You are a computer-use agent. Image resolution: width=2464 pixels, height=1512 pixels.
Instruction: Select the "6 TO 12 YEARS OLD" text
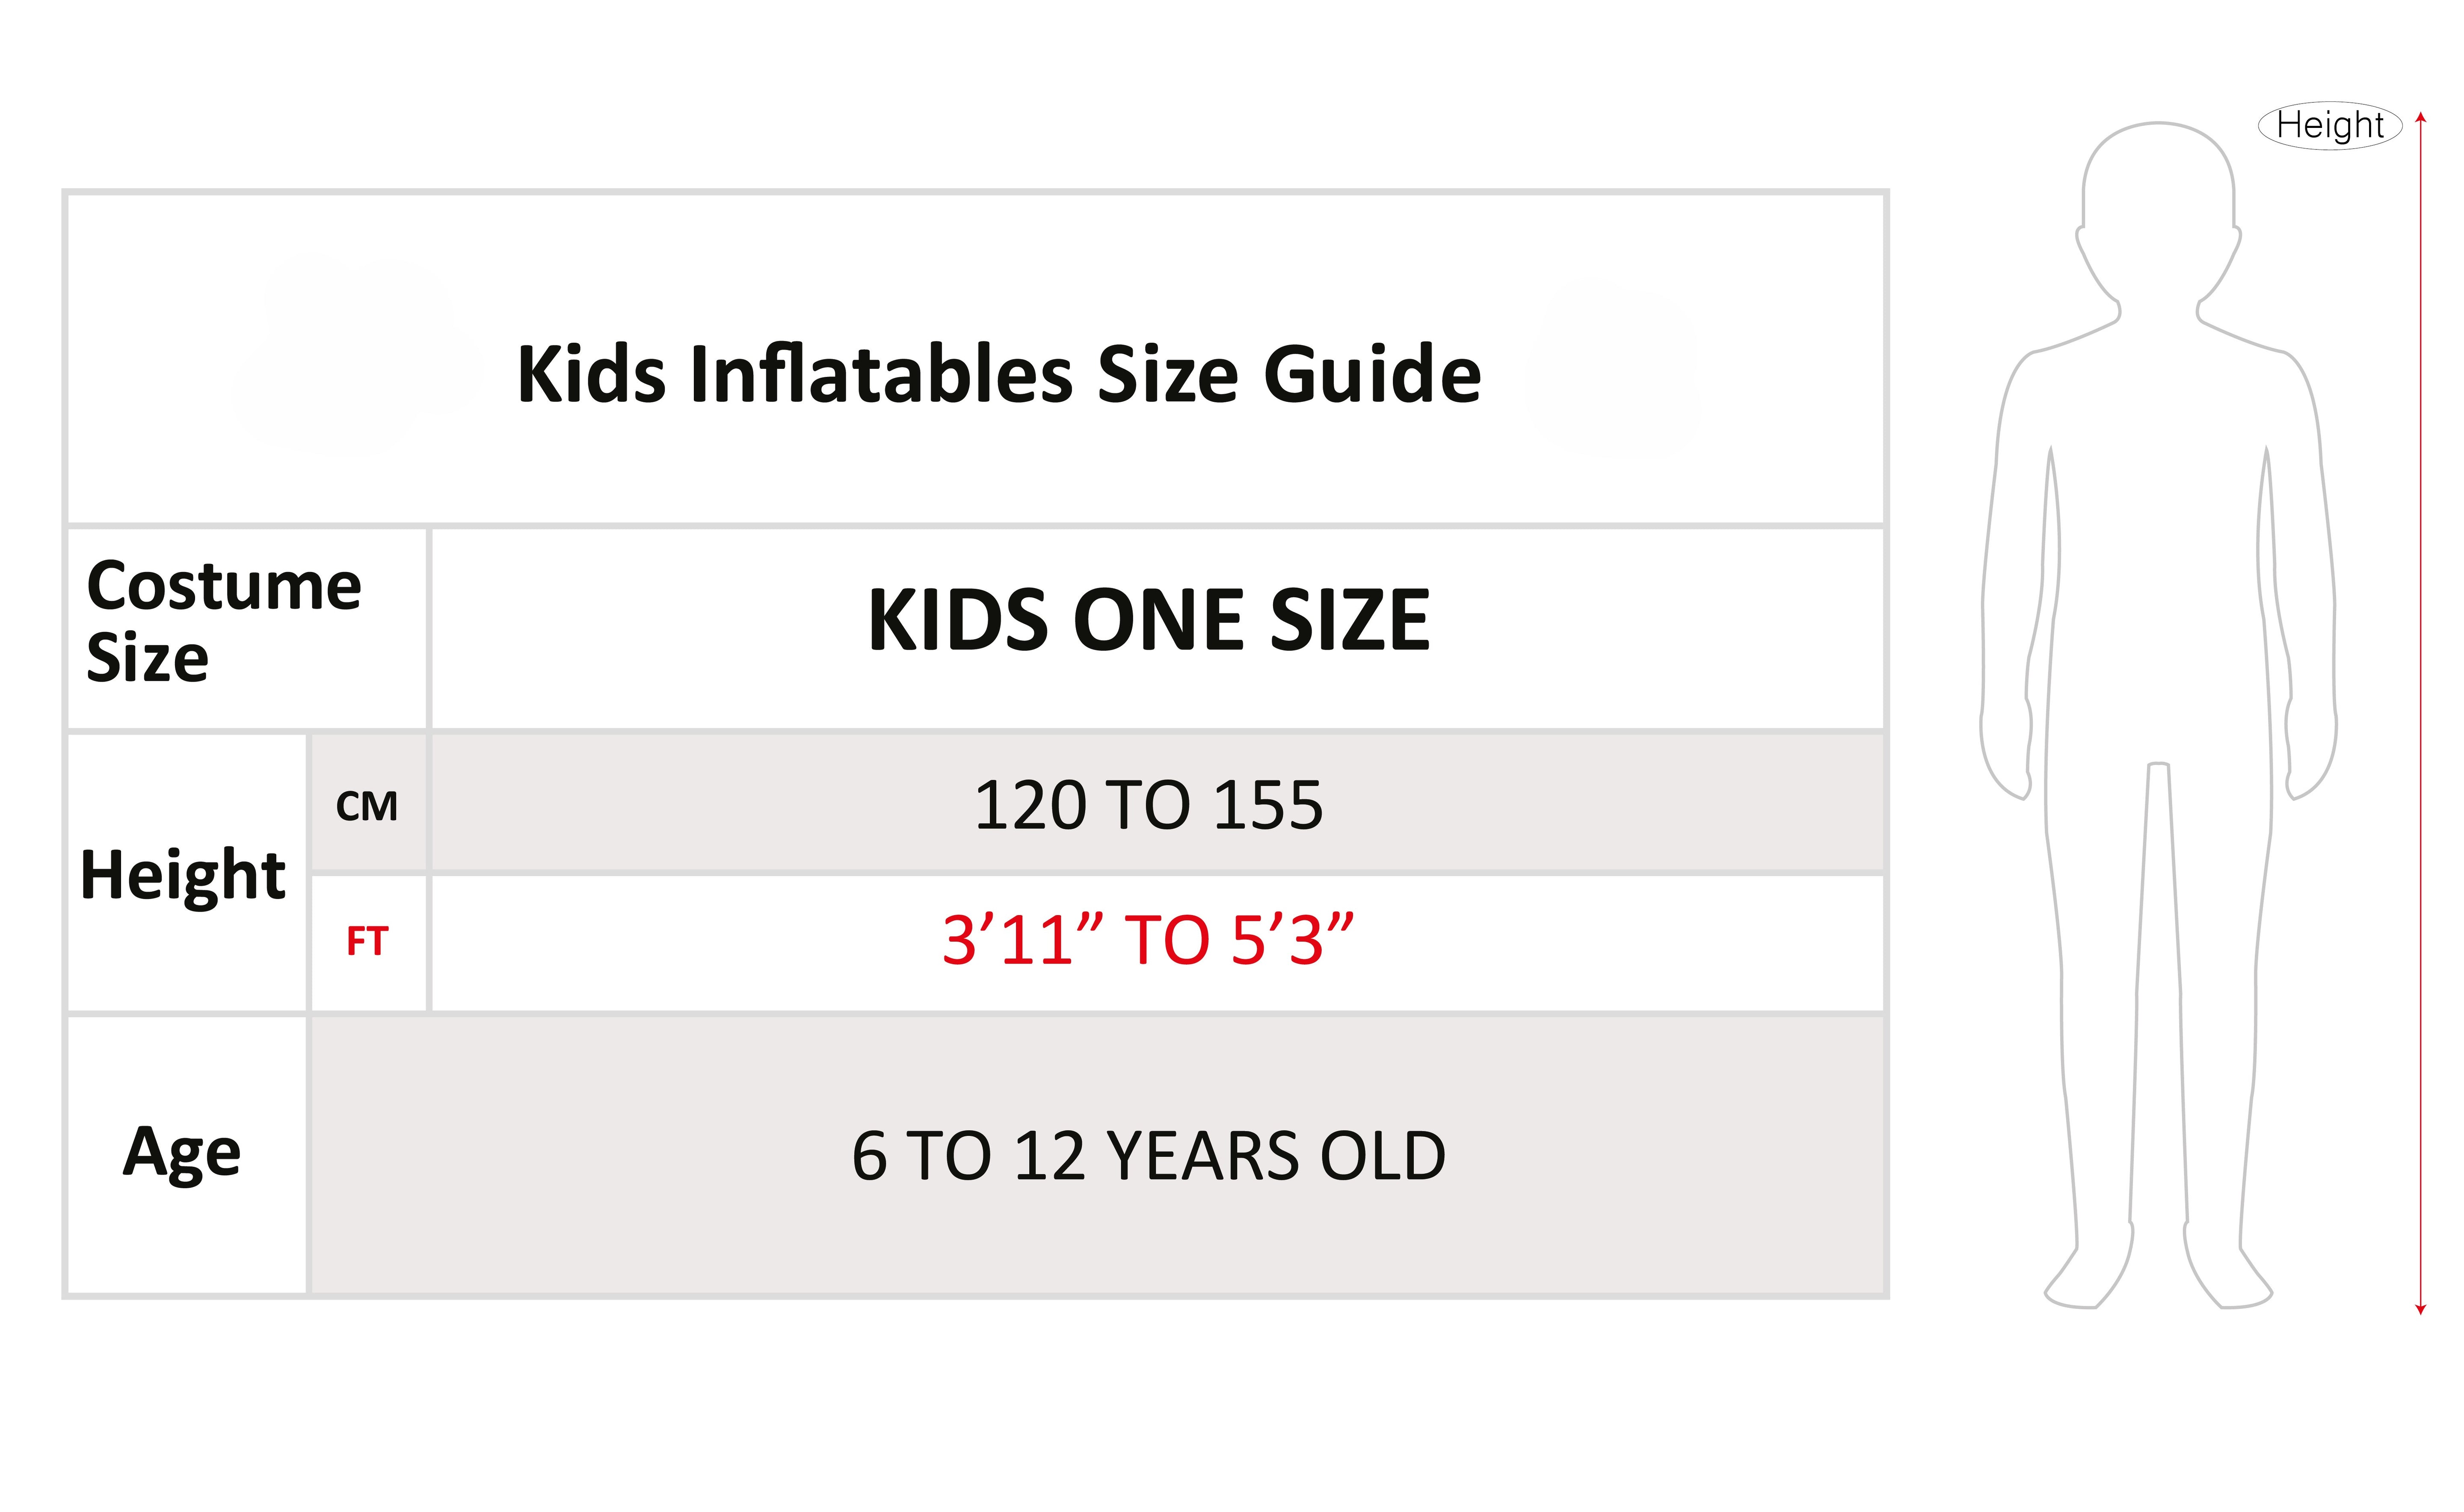click(x=1149, y=1157)
